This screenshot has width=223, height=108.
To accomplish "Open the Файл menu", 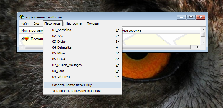I will (25, 23).
